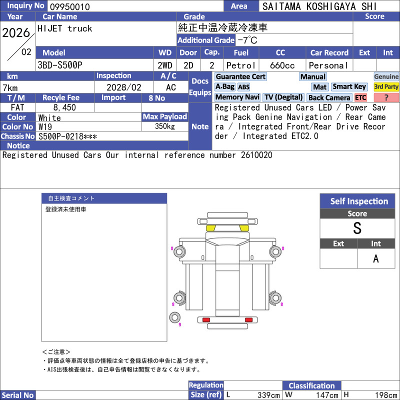
Task: Click the front-right wheel in the vehicle diagram
Action: point(276,252)
